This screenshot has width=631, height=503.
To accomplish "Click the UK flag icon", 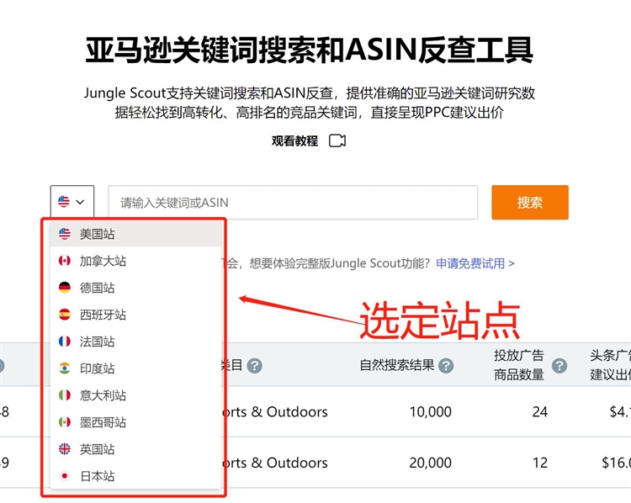I will coord(65,449).
